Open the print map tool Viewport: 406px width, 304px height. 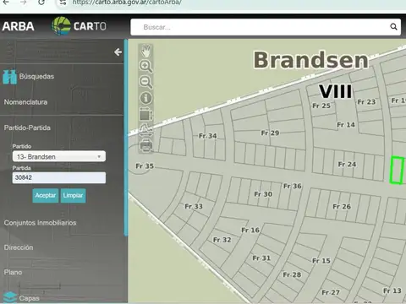click(145, 146)
